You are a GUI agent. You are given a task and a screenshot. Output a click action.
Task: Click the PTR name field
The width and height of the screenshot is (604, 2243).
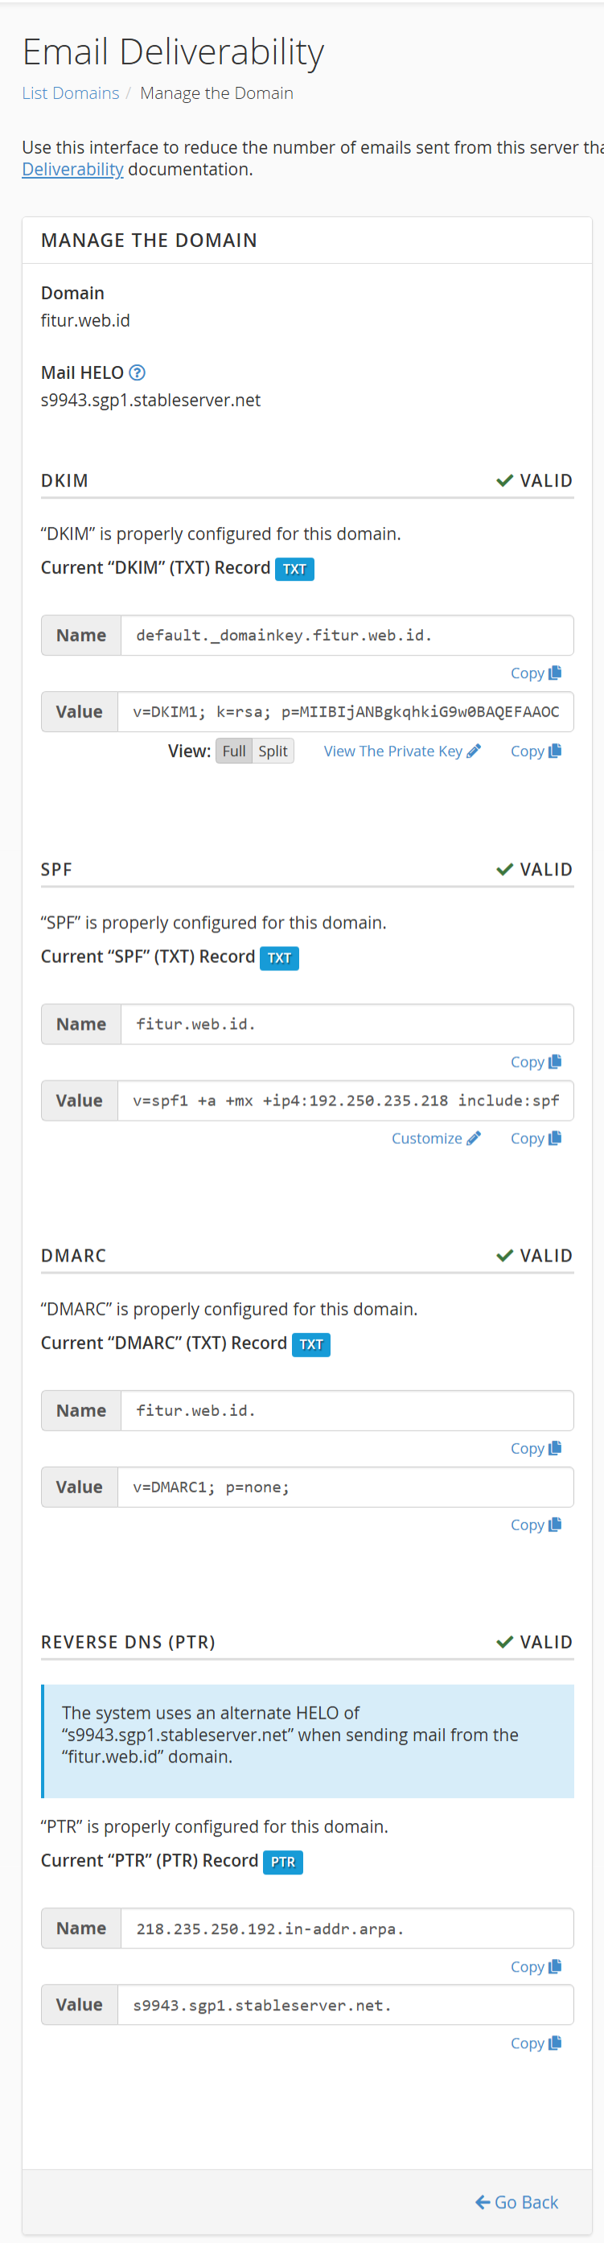click(x=347, y=1928)
